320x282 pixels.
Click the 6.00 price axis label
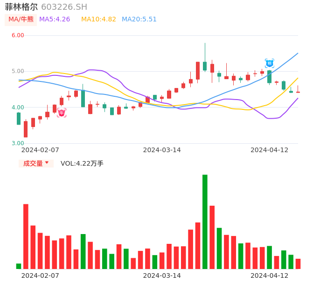tap(18, 35)
